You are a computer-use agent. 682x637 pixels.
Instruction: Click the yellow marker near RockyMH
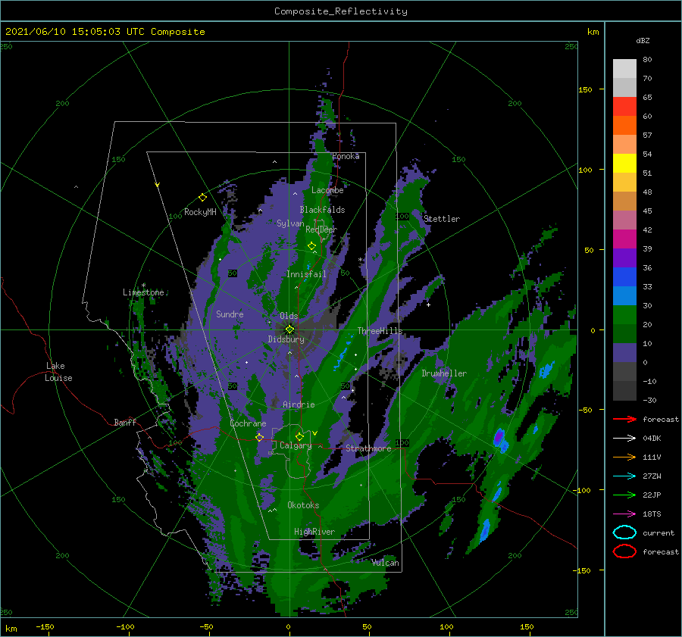(202, 198)
